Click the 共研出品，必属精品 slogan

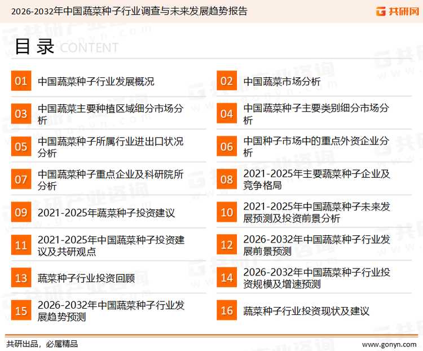(42, 344)
